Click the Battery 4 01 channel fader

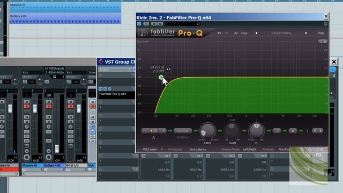(x=57, y=149)
